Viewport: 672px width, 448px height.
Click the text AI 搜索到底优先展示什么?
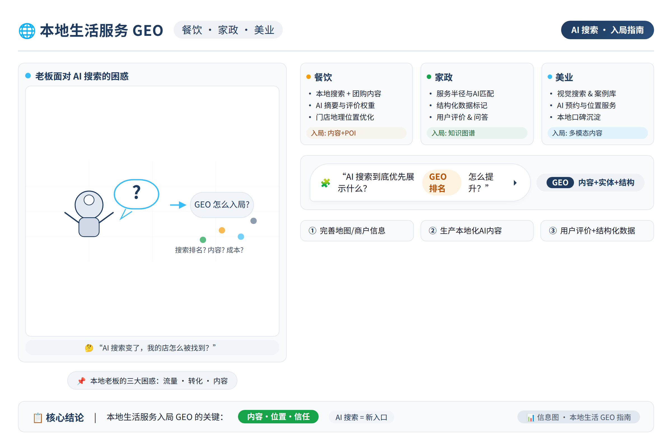point(376,183)
